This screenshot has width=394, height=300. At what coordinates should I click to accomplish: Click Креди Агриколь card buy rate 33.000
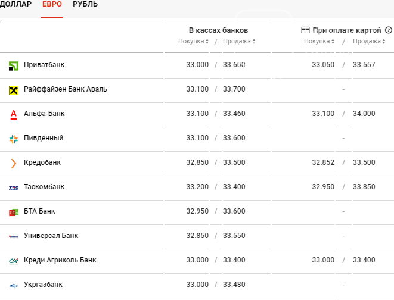tap(323, 260)
